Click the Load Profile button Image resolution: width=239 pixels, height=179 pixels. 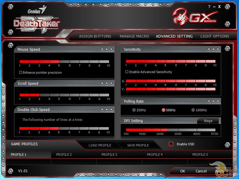[100, 145]
